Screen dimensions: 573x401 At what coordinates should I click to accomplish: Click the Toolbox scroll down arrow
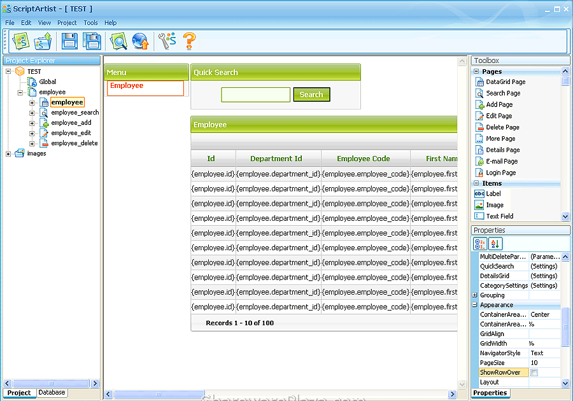click(x=565, y=216)
